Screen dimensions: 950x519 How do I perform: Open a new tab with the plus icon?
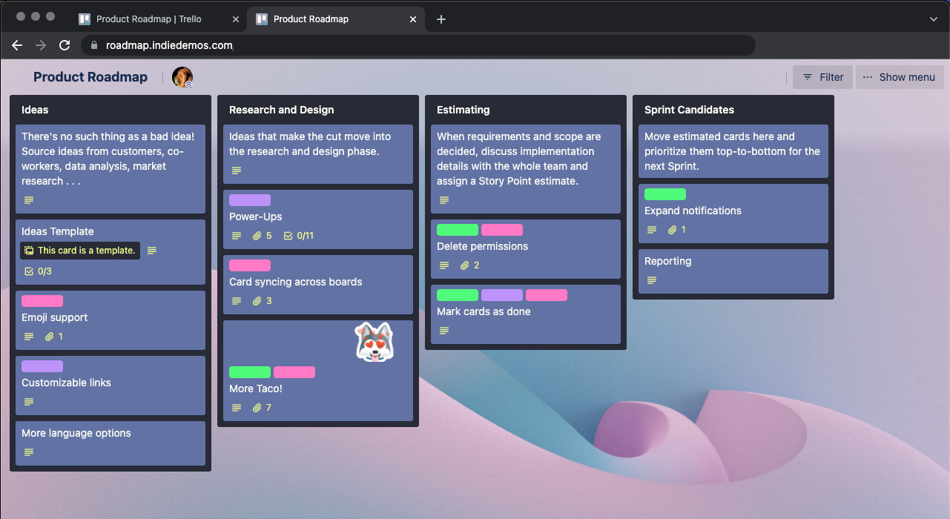[x=441, y=19]
